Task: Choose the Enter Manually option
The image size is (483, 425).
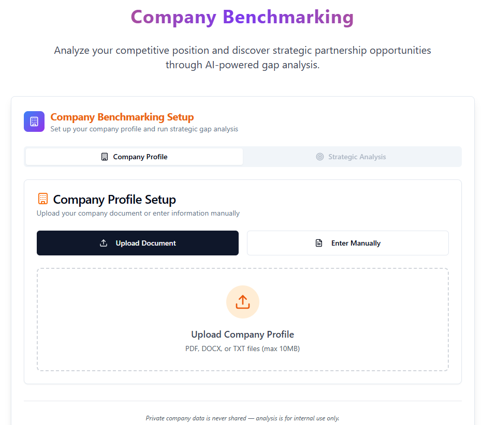Action: click(x=348, y=243)
